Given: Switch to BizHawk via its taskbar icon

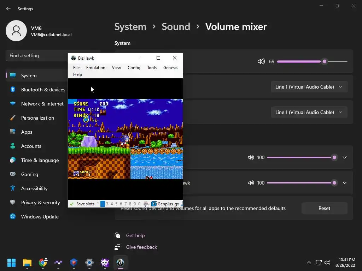Looking at the screenshot, I should (x=120, y=263).
